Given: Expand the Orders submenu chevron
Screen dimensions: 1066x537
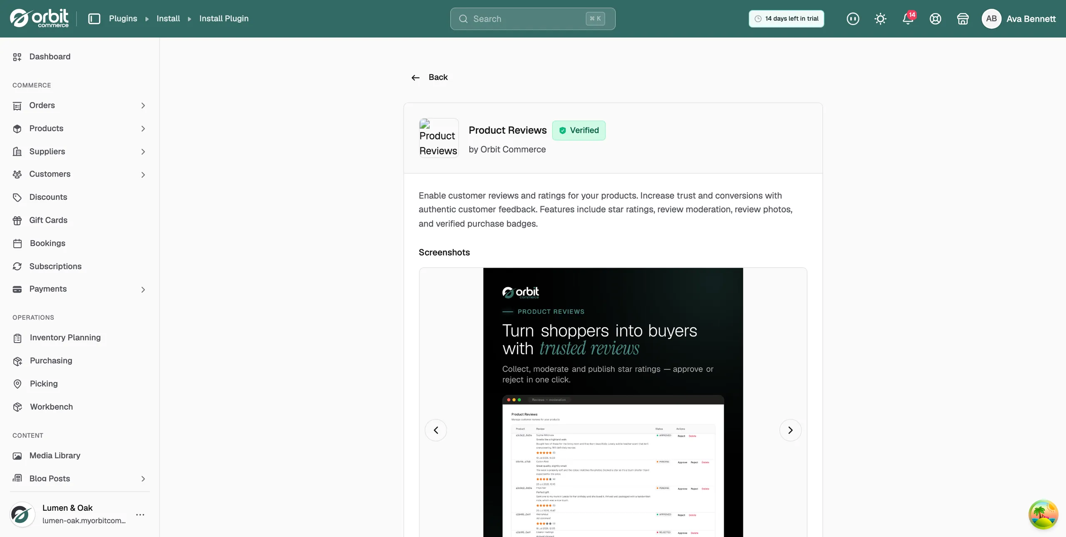Looking at the screenshot, I should (143, 106).
